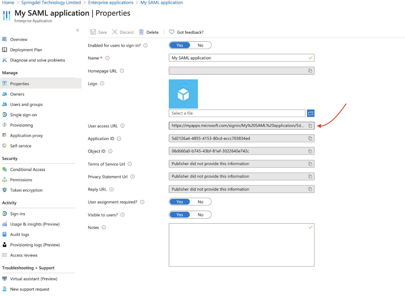Click the Name input field
The width and height of the screenshot is (405, 296).
[x=242, y=58]
